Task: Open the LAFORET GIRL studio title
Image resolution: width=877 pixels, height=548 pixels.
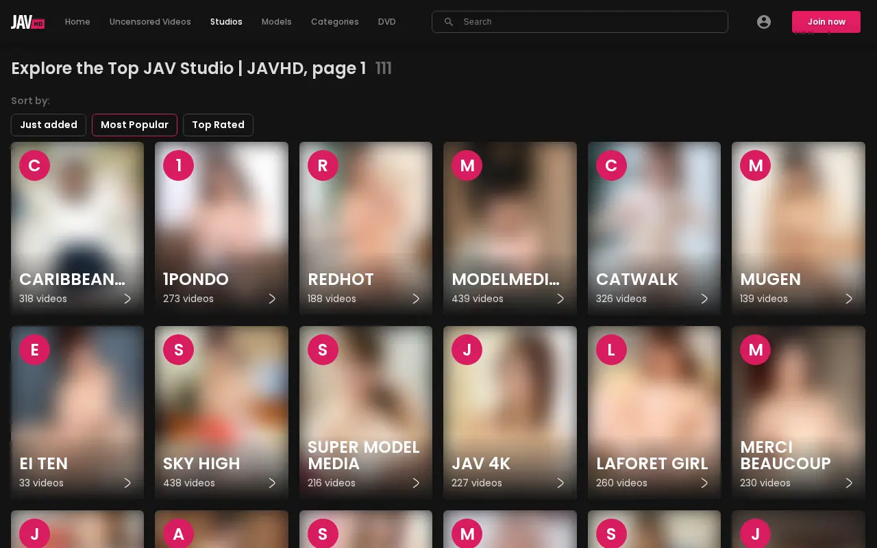Action: click(x=652, y=464)
